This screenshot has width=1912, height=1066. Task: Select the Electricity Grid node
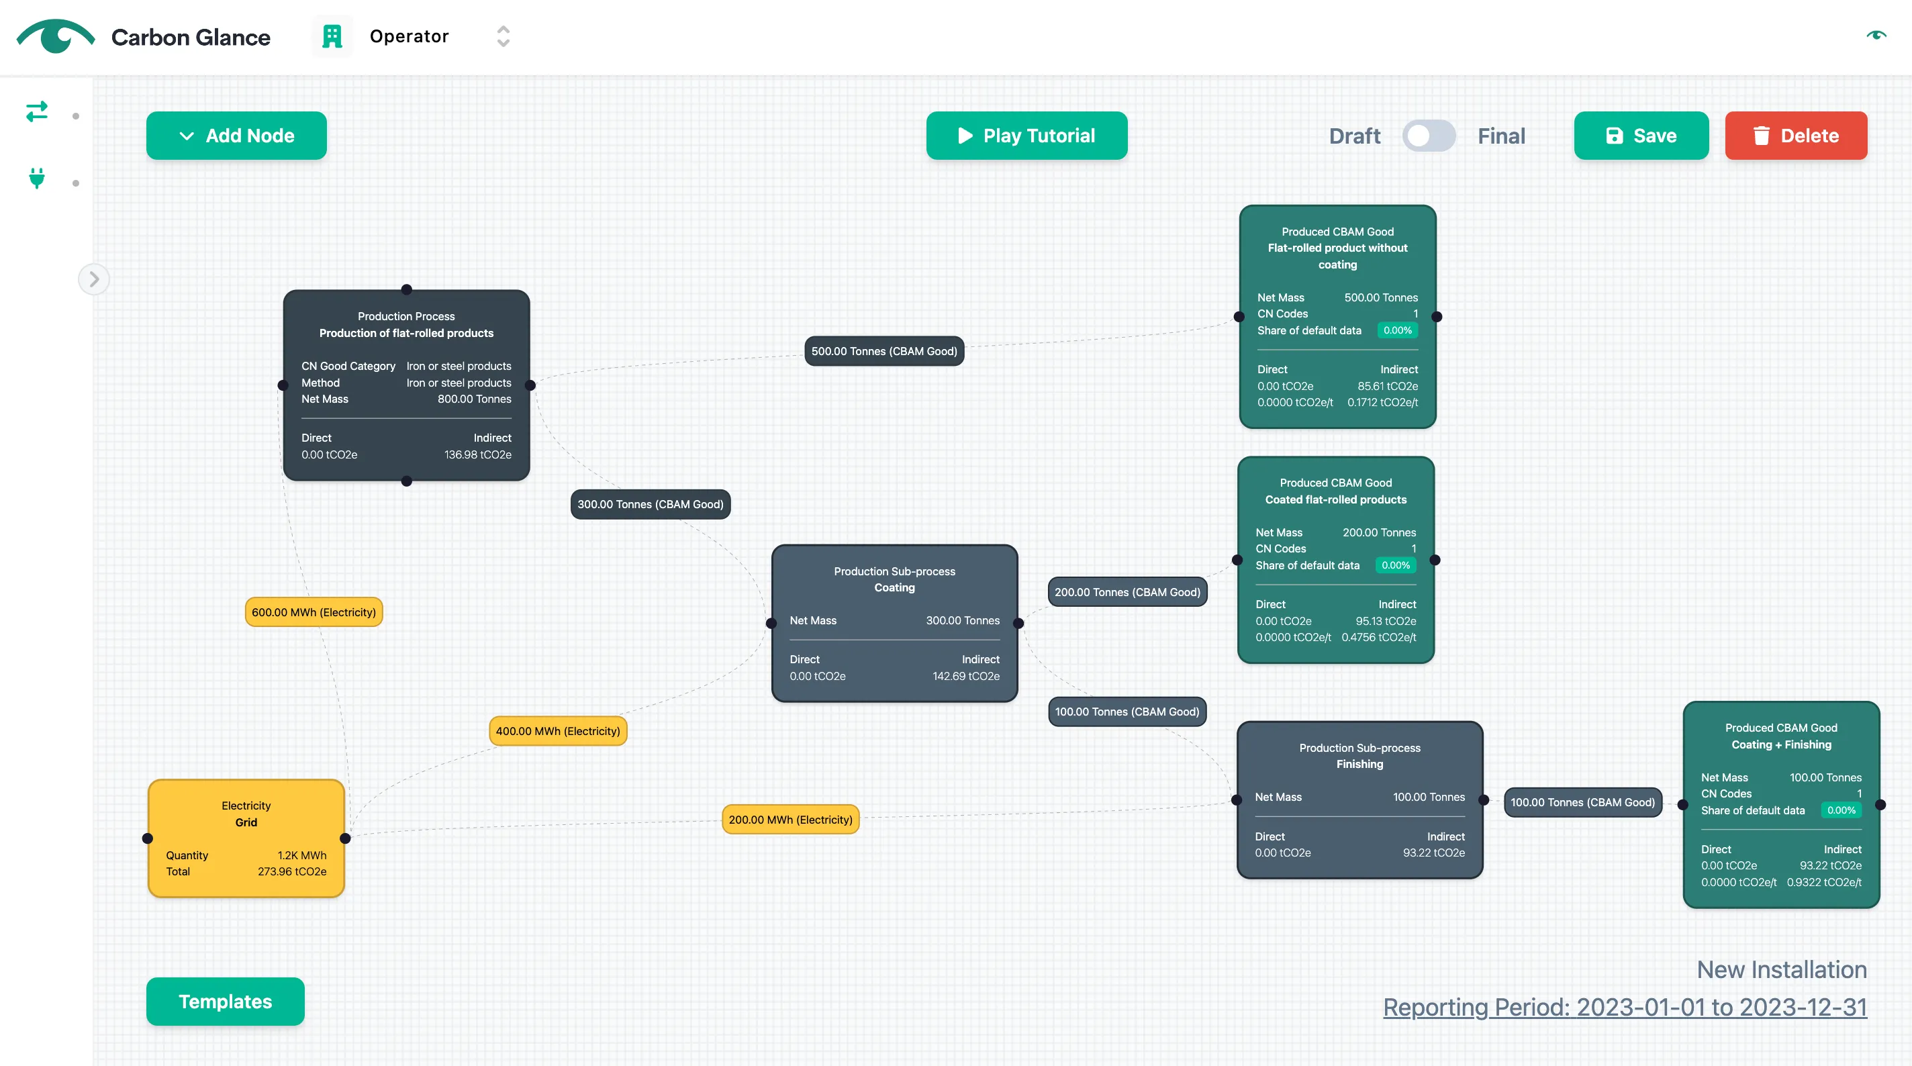click(246, 838)
